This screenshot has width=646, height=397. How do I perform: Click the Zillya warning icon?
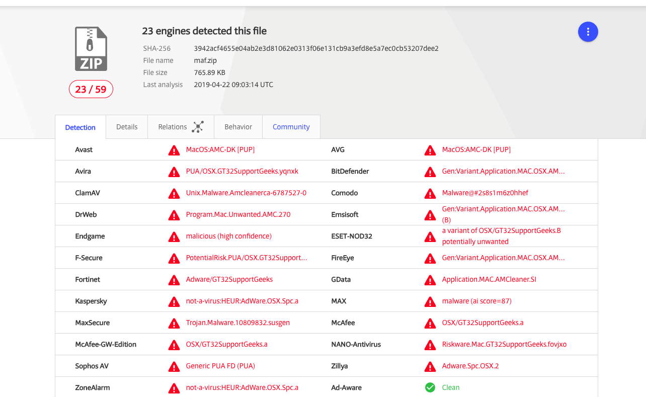click(430, 366)
